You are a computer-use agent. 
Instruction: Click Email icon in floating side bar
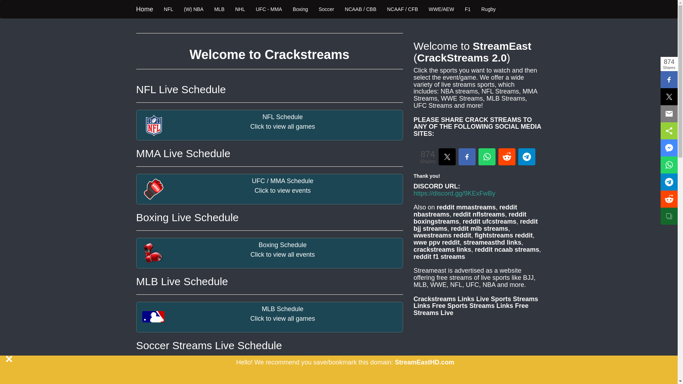pos(669,114)
